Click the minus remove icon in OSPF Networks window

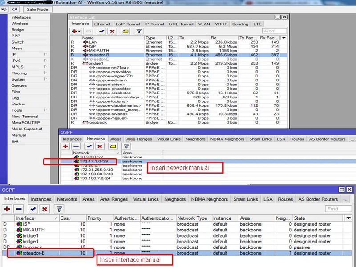click(x=76, y=146)
